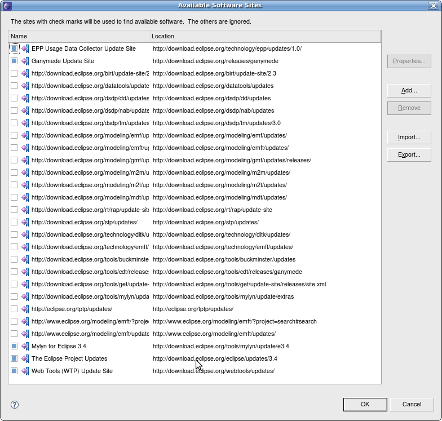Click the site icon for tools/buckminster/updates row
Image resolution: width=442 pixels, height=421 pixels.
[x=25, y=259]
